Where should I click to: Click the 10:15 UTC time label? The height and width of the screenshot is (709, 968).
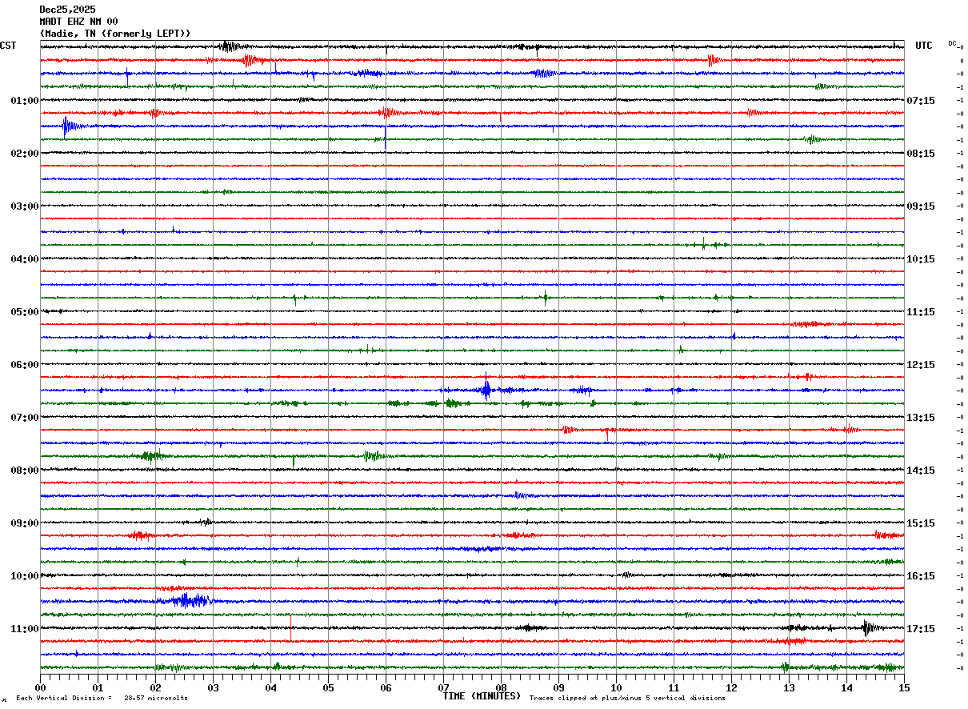tap(922, 259)
